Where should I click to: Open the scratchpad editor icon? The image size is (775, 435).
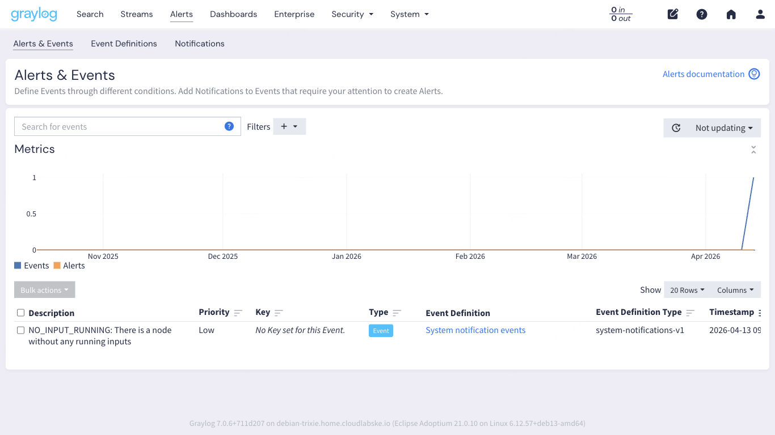673,14
